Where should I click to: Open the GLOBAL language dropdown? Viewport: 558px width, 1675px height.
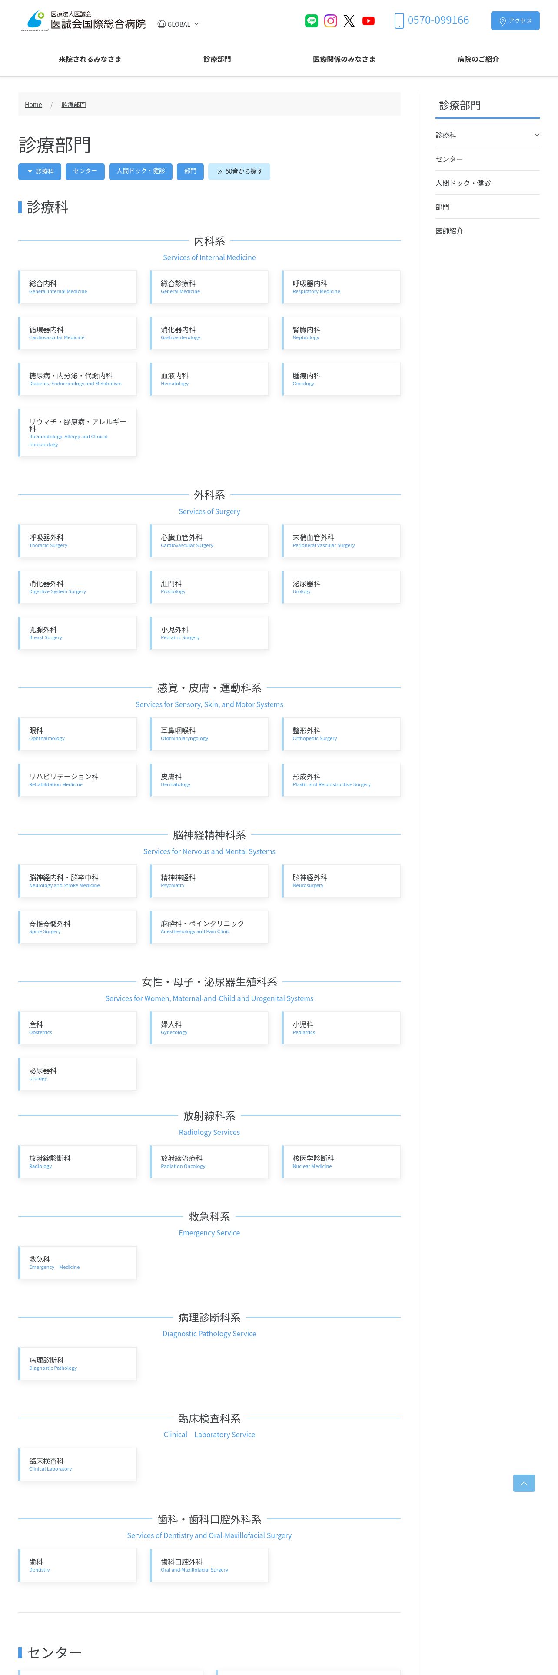(178, 24)
